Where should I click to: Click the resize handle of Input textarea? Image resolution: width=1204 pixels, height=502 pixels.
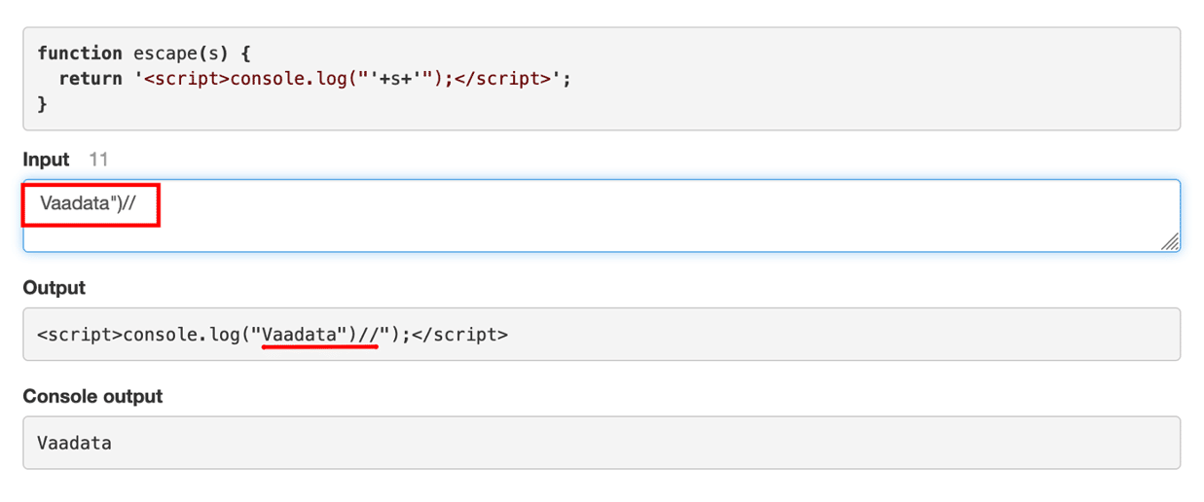(1170, 241)
